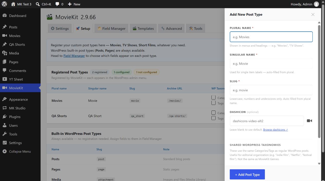
Task: Click the '1 configured' badge
Action: pos(122,72)
